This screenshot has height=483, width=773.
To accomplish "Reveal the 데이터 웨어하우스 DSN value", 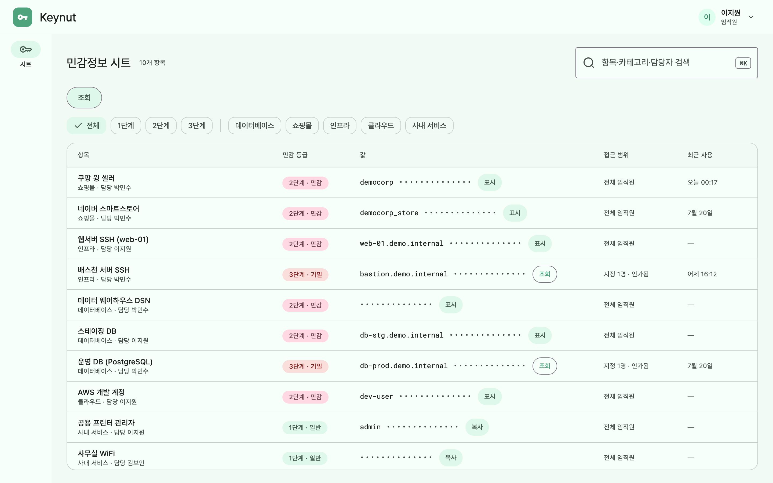I will pyautogui.click(x=451, y=305).
